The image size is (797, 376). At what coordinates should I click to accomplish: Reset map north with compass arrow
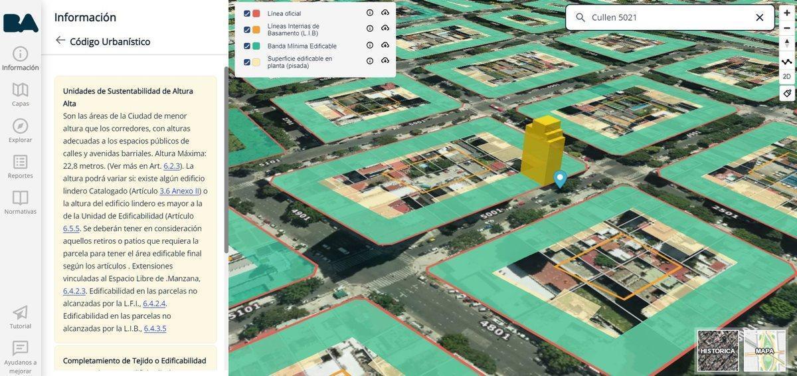coord(787,43)
